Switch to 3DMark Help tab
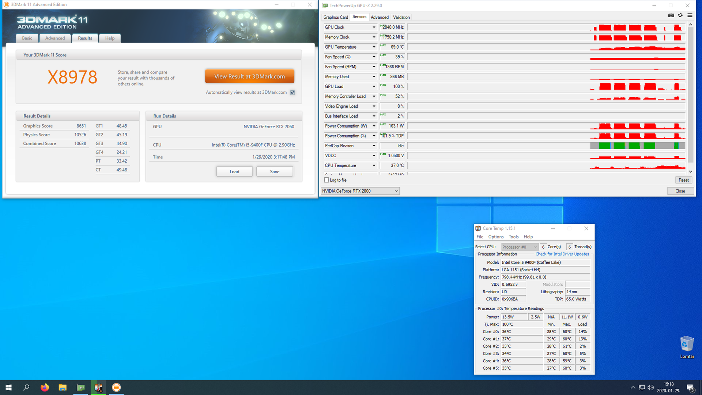702x395 pixels. point(110,38)
